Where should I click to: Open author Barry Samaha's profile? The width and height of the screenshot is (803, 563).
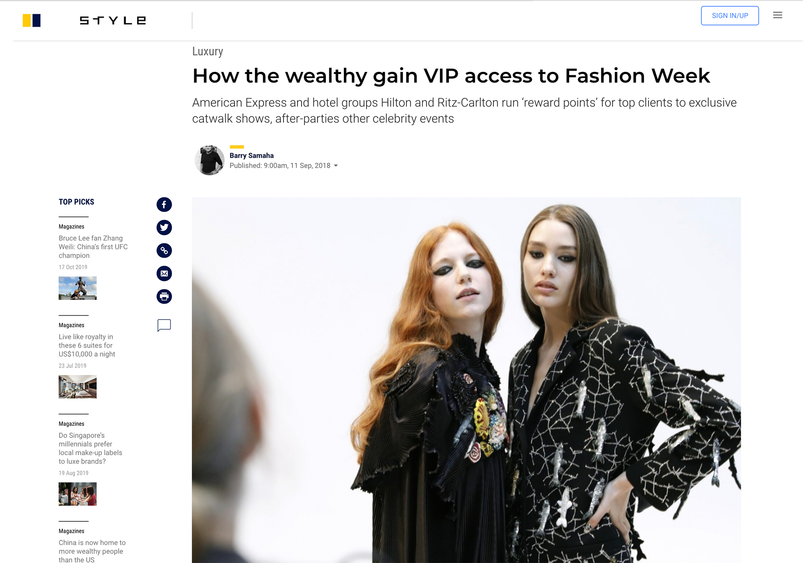251,156
